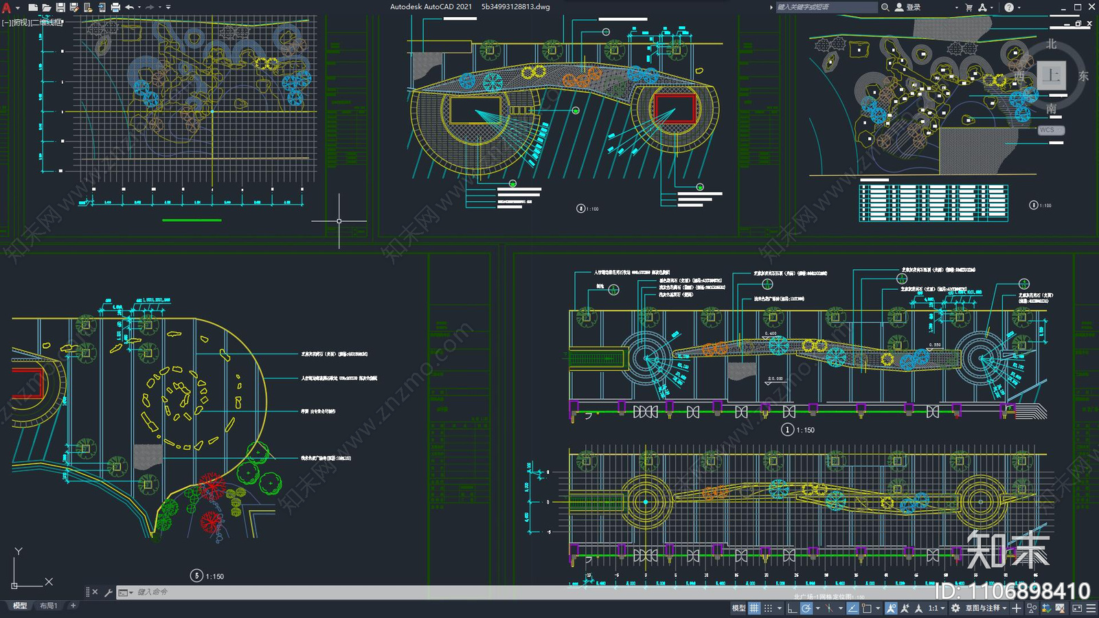The height and width of the screenshot is (618, 1099).
Task: Toggle ortho mode in status bar
Action: click(x=792, y=608)
